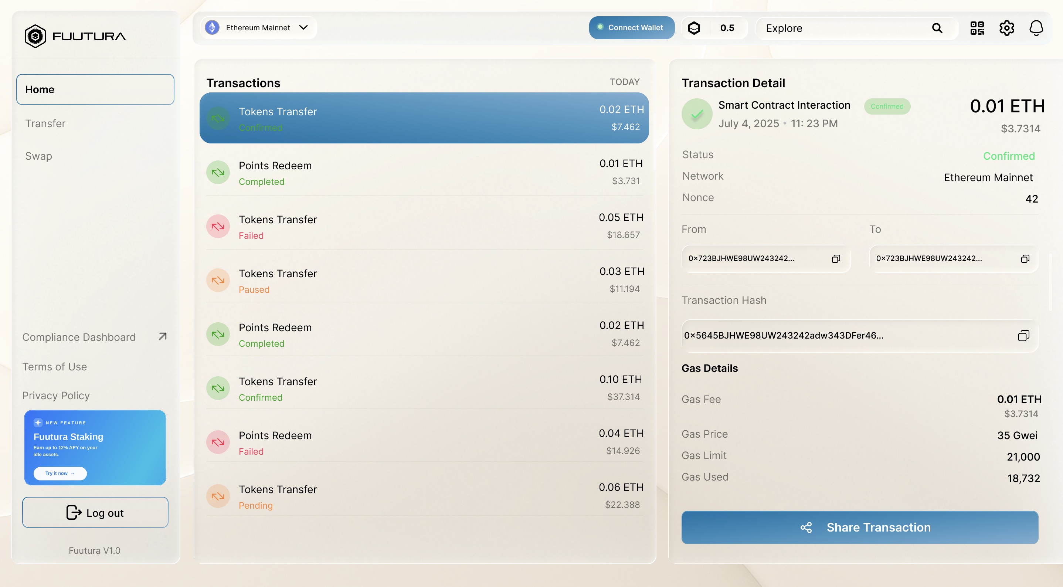
Task: Click the green checkmark status icon
Action: 697,114
